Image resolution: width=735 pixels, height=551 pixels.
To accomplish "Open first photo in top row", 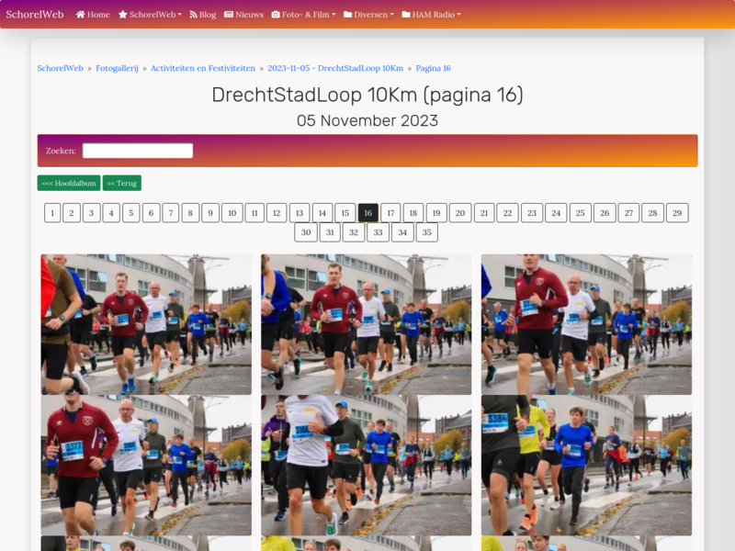I will (x=146, y=324).
